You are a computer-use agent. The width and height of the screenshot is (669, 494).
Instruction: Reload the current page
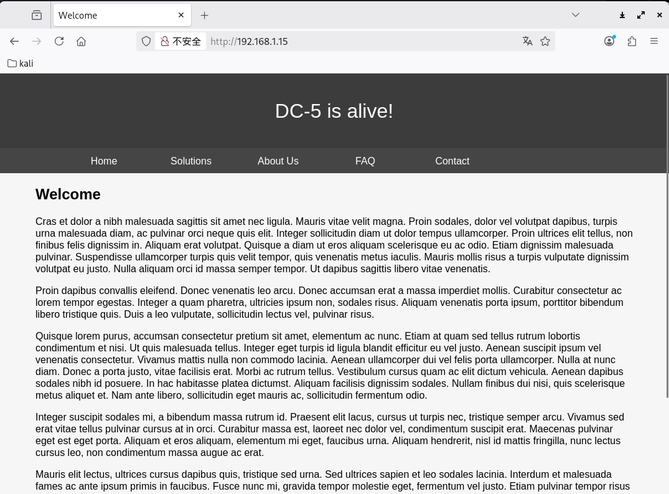(59, 41)
